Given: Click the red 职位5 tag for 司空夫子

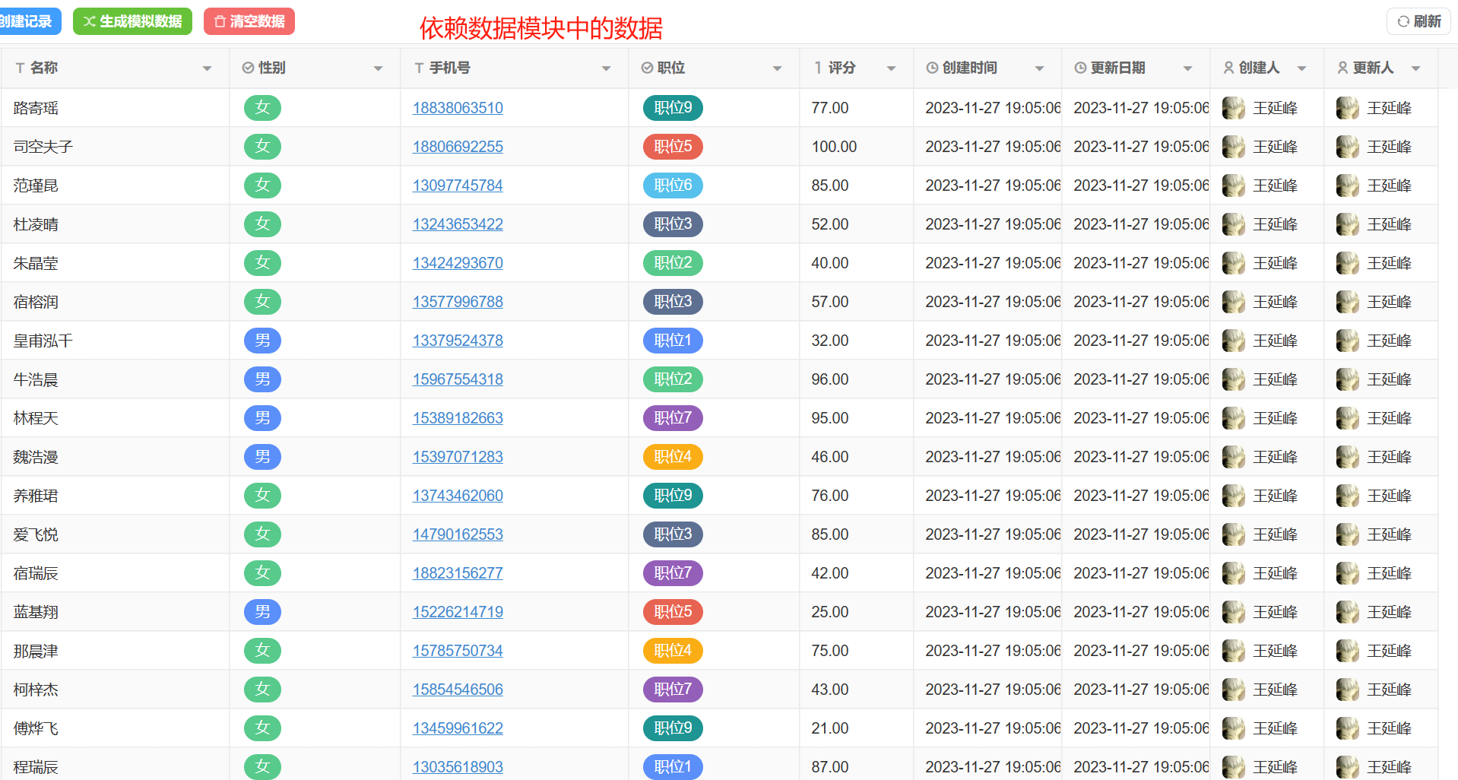Looking at the screenshot, I should click(x=673, y=147).
